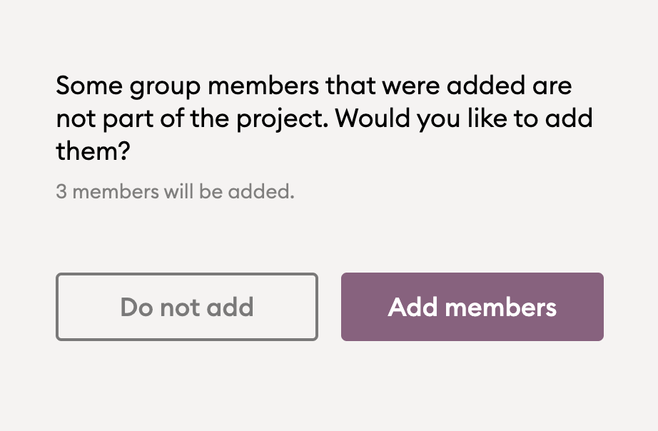This screenshot has width=658, height=431.
Task: Dismiss the prompt with Do not add
Action: pos(186,307)
